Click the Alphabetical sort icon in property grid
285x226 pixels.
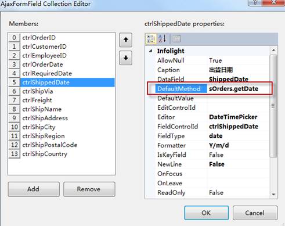click(x=162, y=38)
